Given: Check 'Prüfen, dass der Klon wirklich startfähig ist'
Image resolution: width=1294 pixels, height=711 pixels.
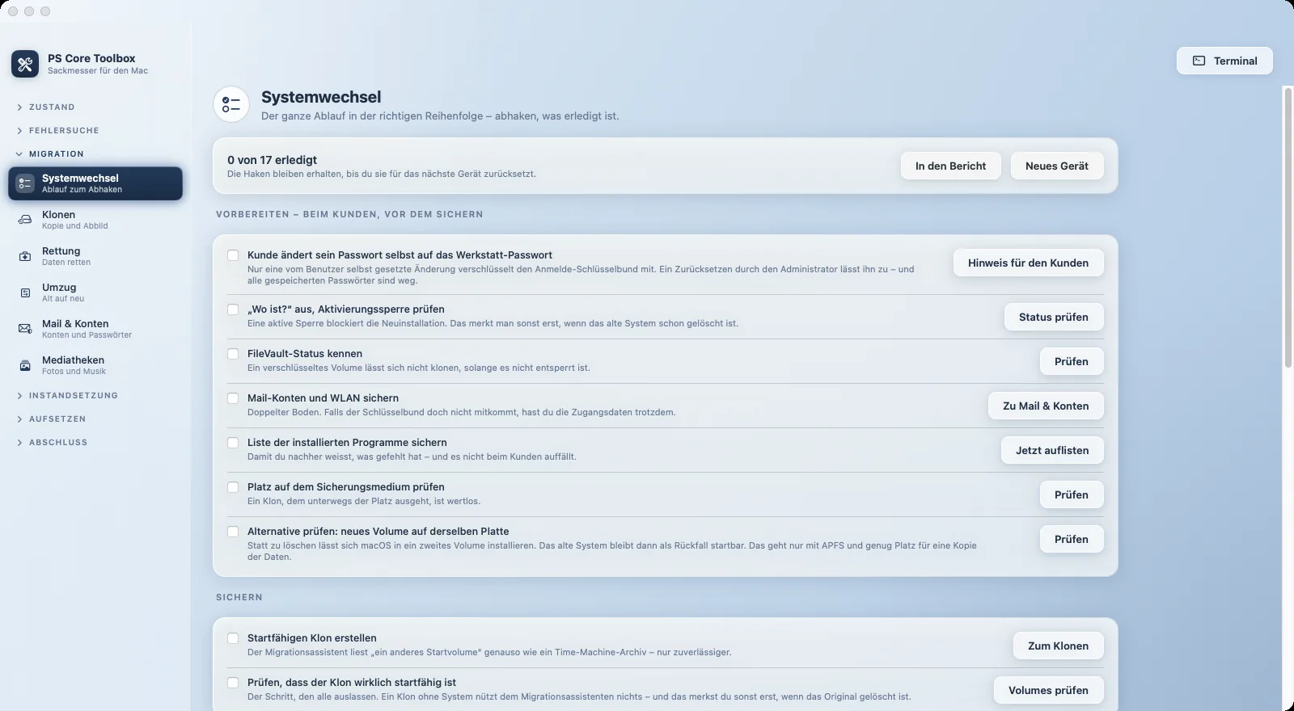Looking at the screenshot, I should [x=233, y=683].
